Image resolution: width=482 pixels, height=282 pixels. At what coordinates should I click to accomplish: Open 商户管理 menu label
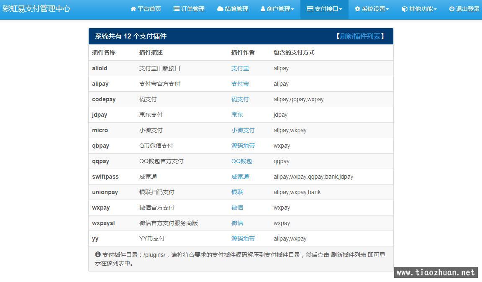pyautogui.click(x=279, y=9)
